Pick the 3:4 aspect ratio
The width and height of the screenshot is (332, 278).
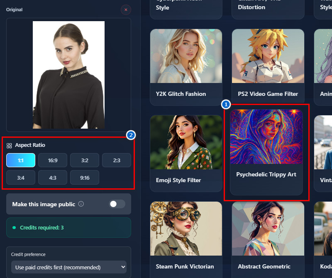21,178
